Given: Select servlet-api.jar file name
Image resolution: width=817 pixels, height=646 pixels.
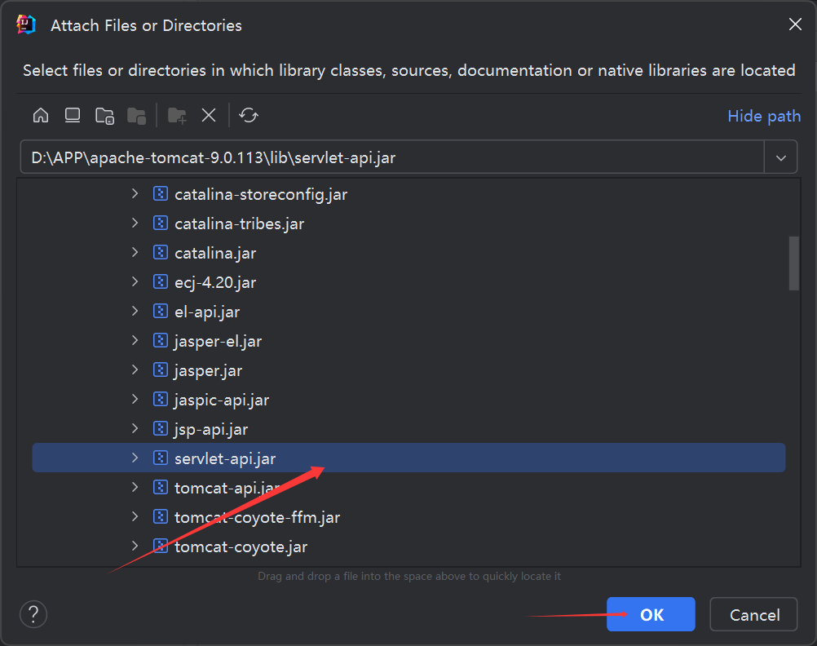Looking at the screenshot, I should tap(225, 458).
